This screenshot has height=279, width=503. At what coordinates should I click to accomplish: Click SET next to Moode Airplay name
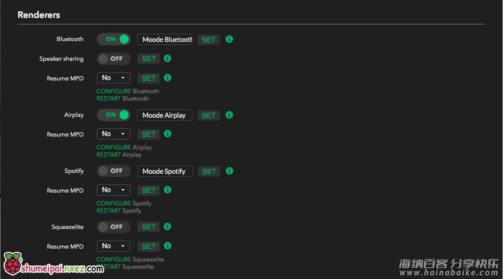point(208,115)
